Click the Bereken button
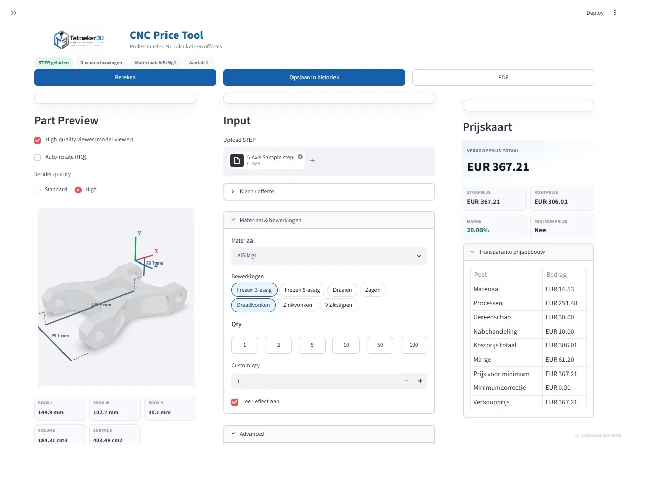Image resolution: width=649 pixels, height=482 pixels. click(125, 78)
